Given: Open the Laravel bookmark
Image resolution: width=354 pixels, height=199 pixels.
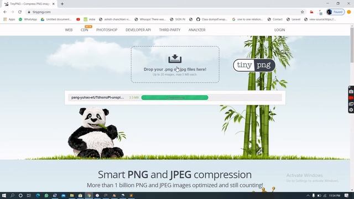Looking at the screenshot, I should [293, 19].
